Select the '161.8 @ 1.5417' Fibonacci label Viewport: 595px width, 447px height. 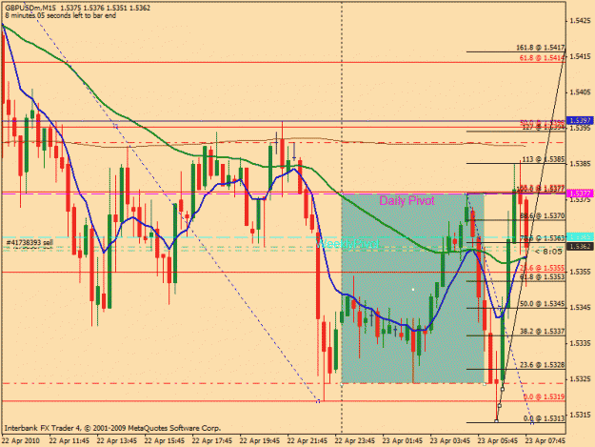tap(541, 48)
